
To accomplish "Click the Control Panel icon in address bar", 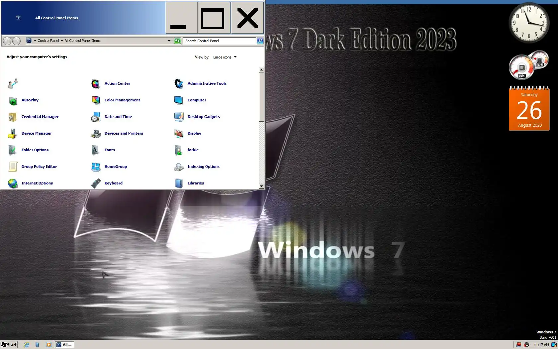I will pos(29,41).
